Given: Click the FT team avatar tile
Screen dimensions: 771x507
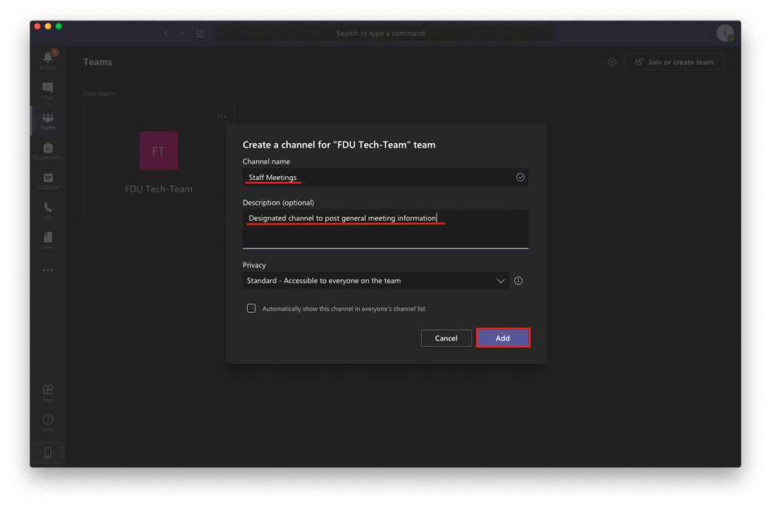Looking at the screenshot, I should [159, 151].
